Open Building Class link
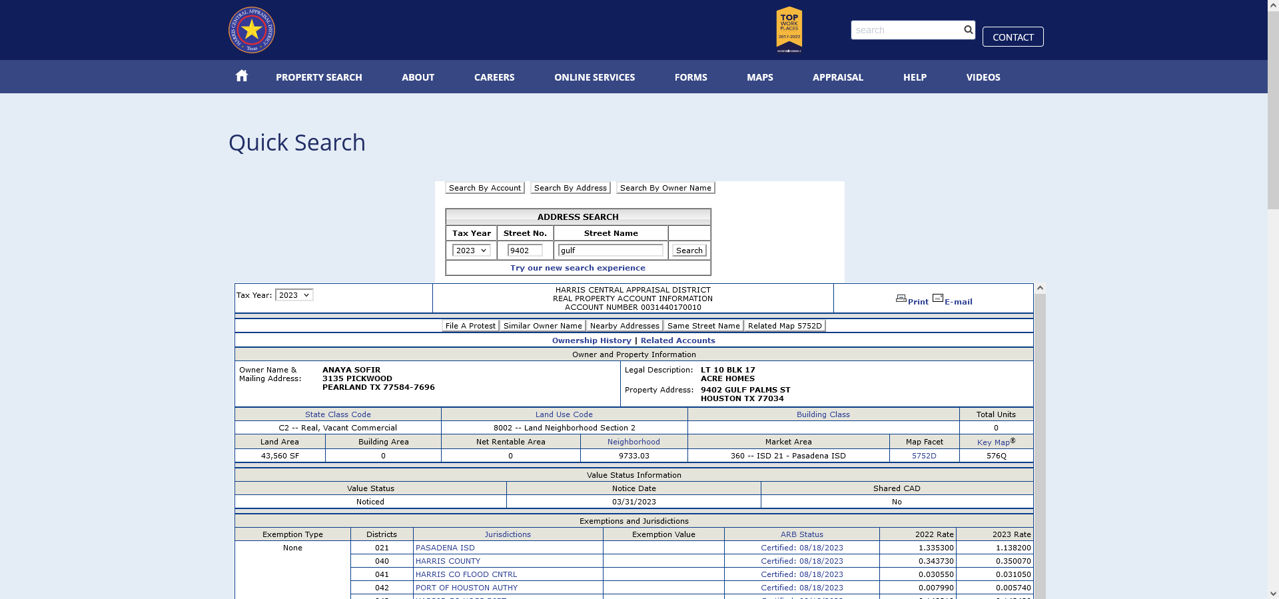Image resolution: width=1279 pixels, height=599 pixels. coord(823,414)
